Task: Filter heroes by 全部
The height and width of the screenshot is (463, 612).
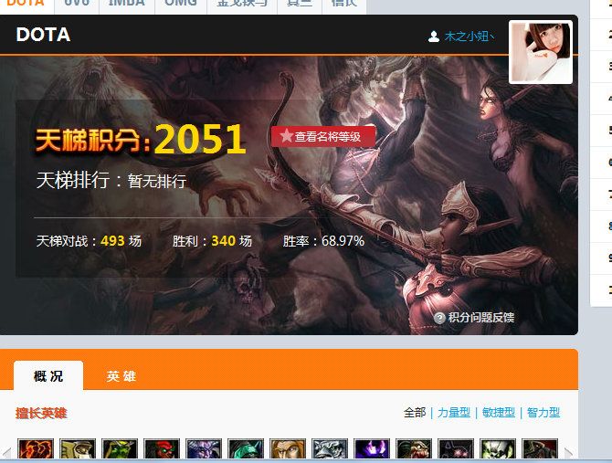Action: tap(415, 412)
